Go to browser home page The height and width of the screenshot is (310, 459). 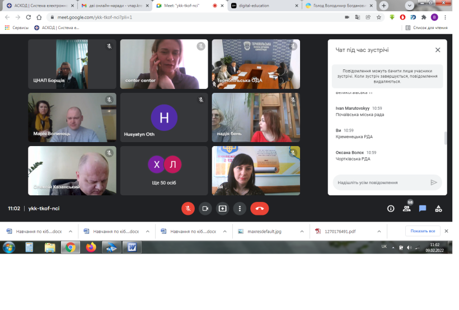39,17
